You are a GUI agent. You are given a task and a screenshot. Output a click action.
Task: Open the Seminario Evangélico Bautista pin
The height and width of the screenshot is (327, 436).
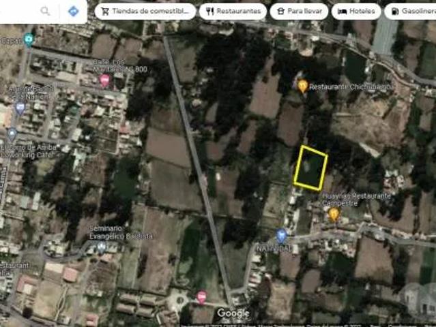coord(101,247)
